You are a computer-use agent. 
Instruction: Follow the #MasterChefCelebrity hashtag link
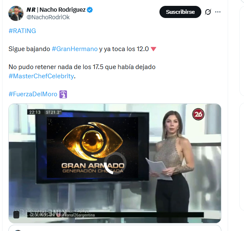(41, 76)
